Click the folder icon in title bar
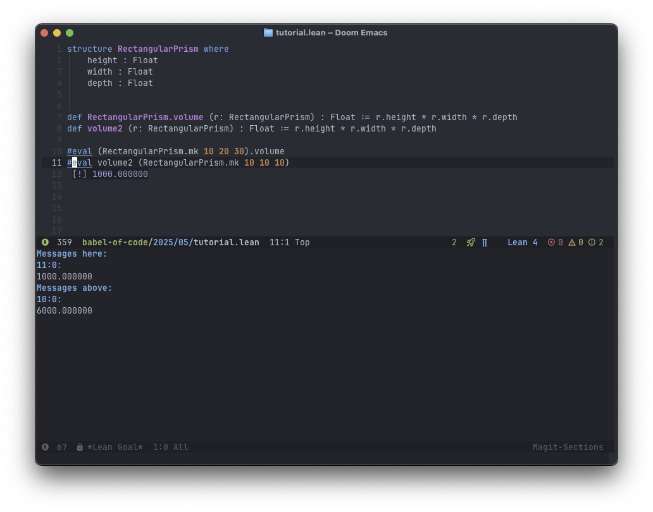653x512 pixels. (x=268, y=32)
